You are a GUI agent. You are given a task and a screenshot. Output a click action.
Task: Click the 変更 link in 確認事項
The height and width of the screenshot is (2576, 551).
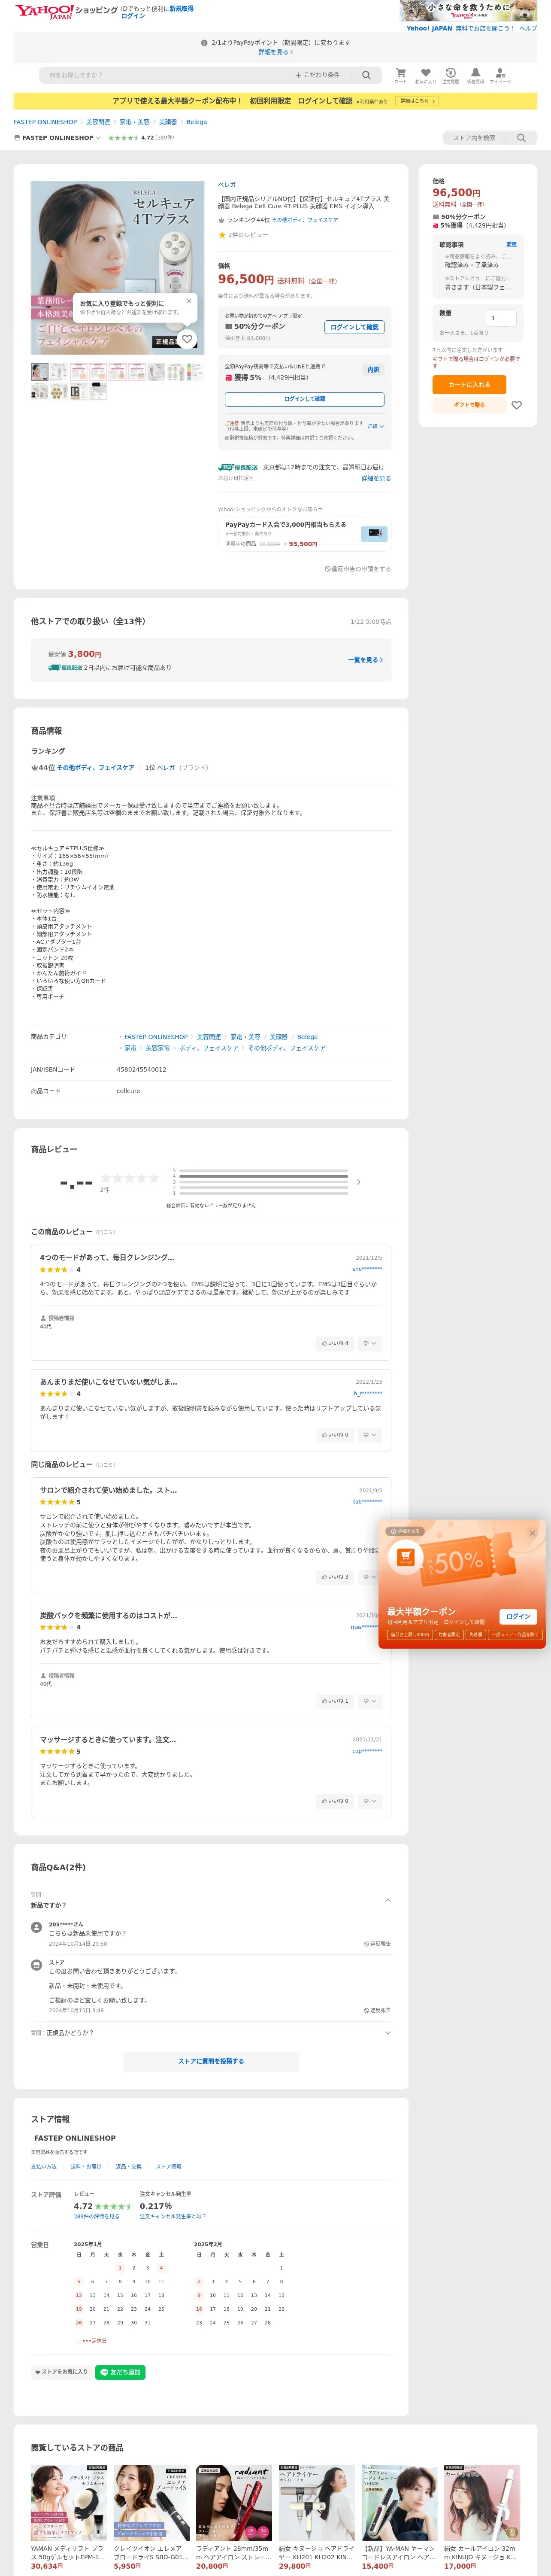point(511,244)
